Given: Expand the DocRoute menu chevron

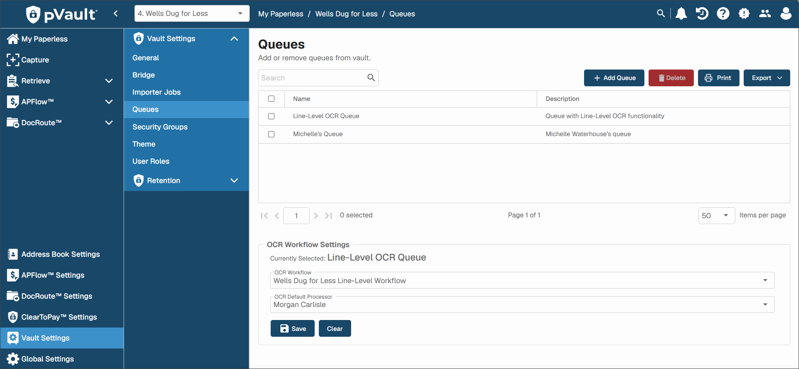Looking at the screenshot, I should 109,123.
